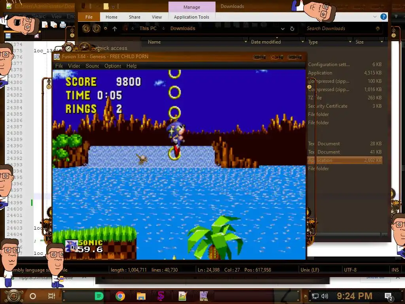Click the Unix (LF) status bar entry
The width and height of the screenshot is (405, 304).
[x=310, y=270]
